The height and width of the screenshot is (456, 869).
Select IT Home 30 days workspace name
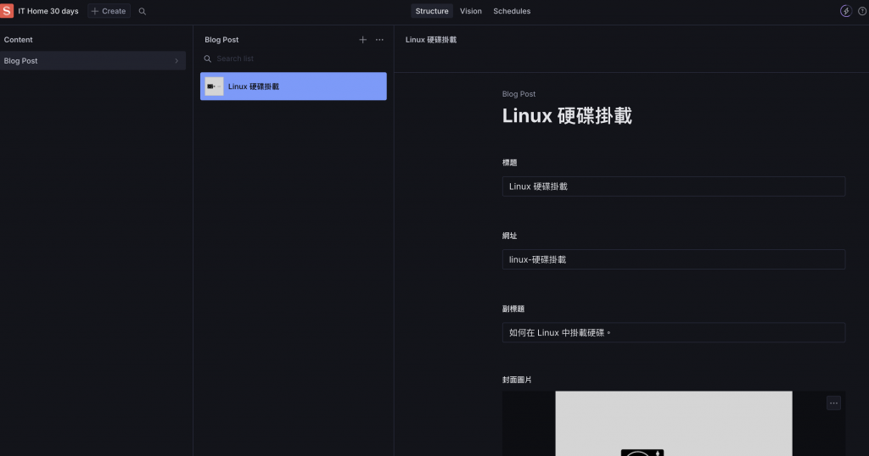(x=48, y=11)
